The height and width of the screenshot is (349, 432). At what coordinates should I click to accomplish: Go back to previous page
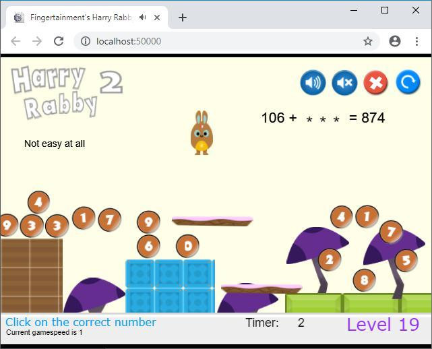(16, 41)
